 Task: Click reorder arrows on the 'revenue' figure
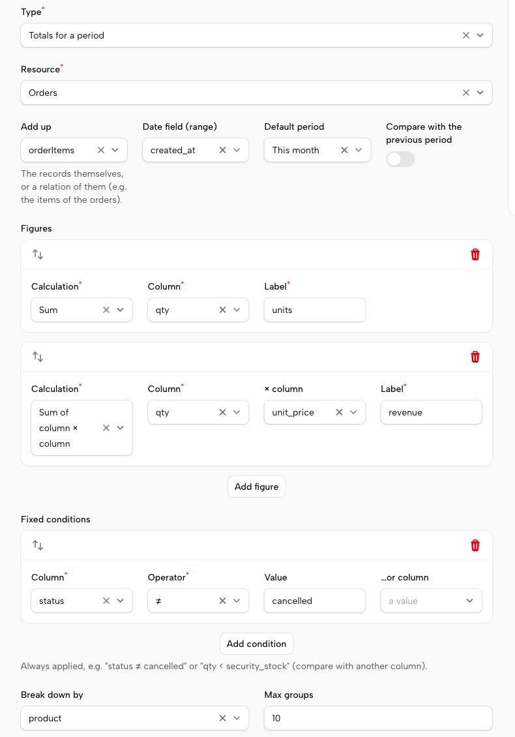tap(38, 357)
